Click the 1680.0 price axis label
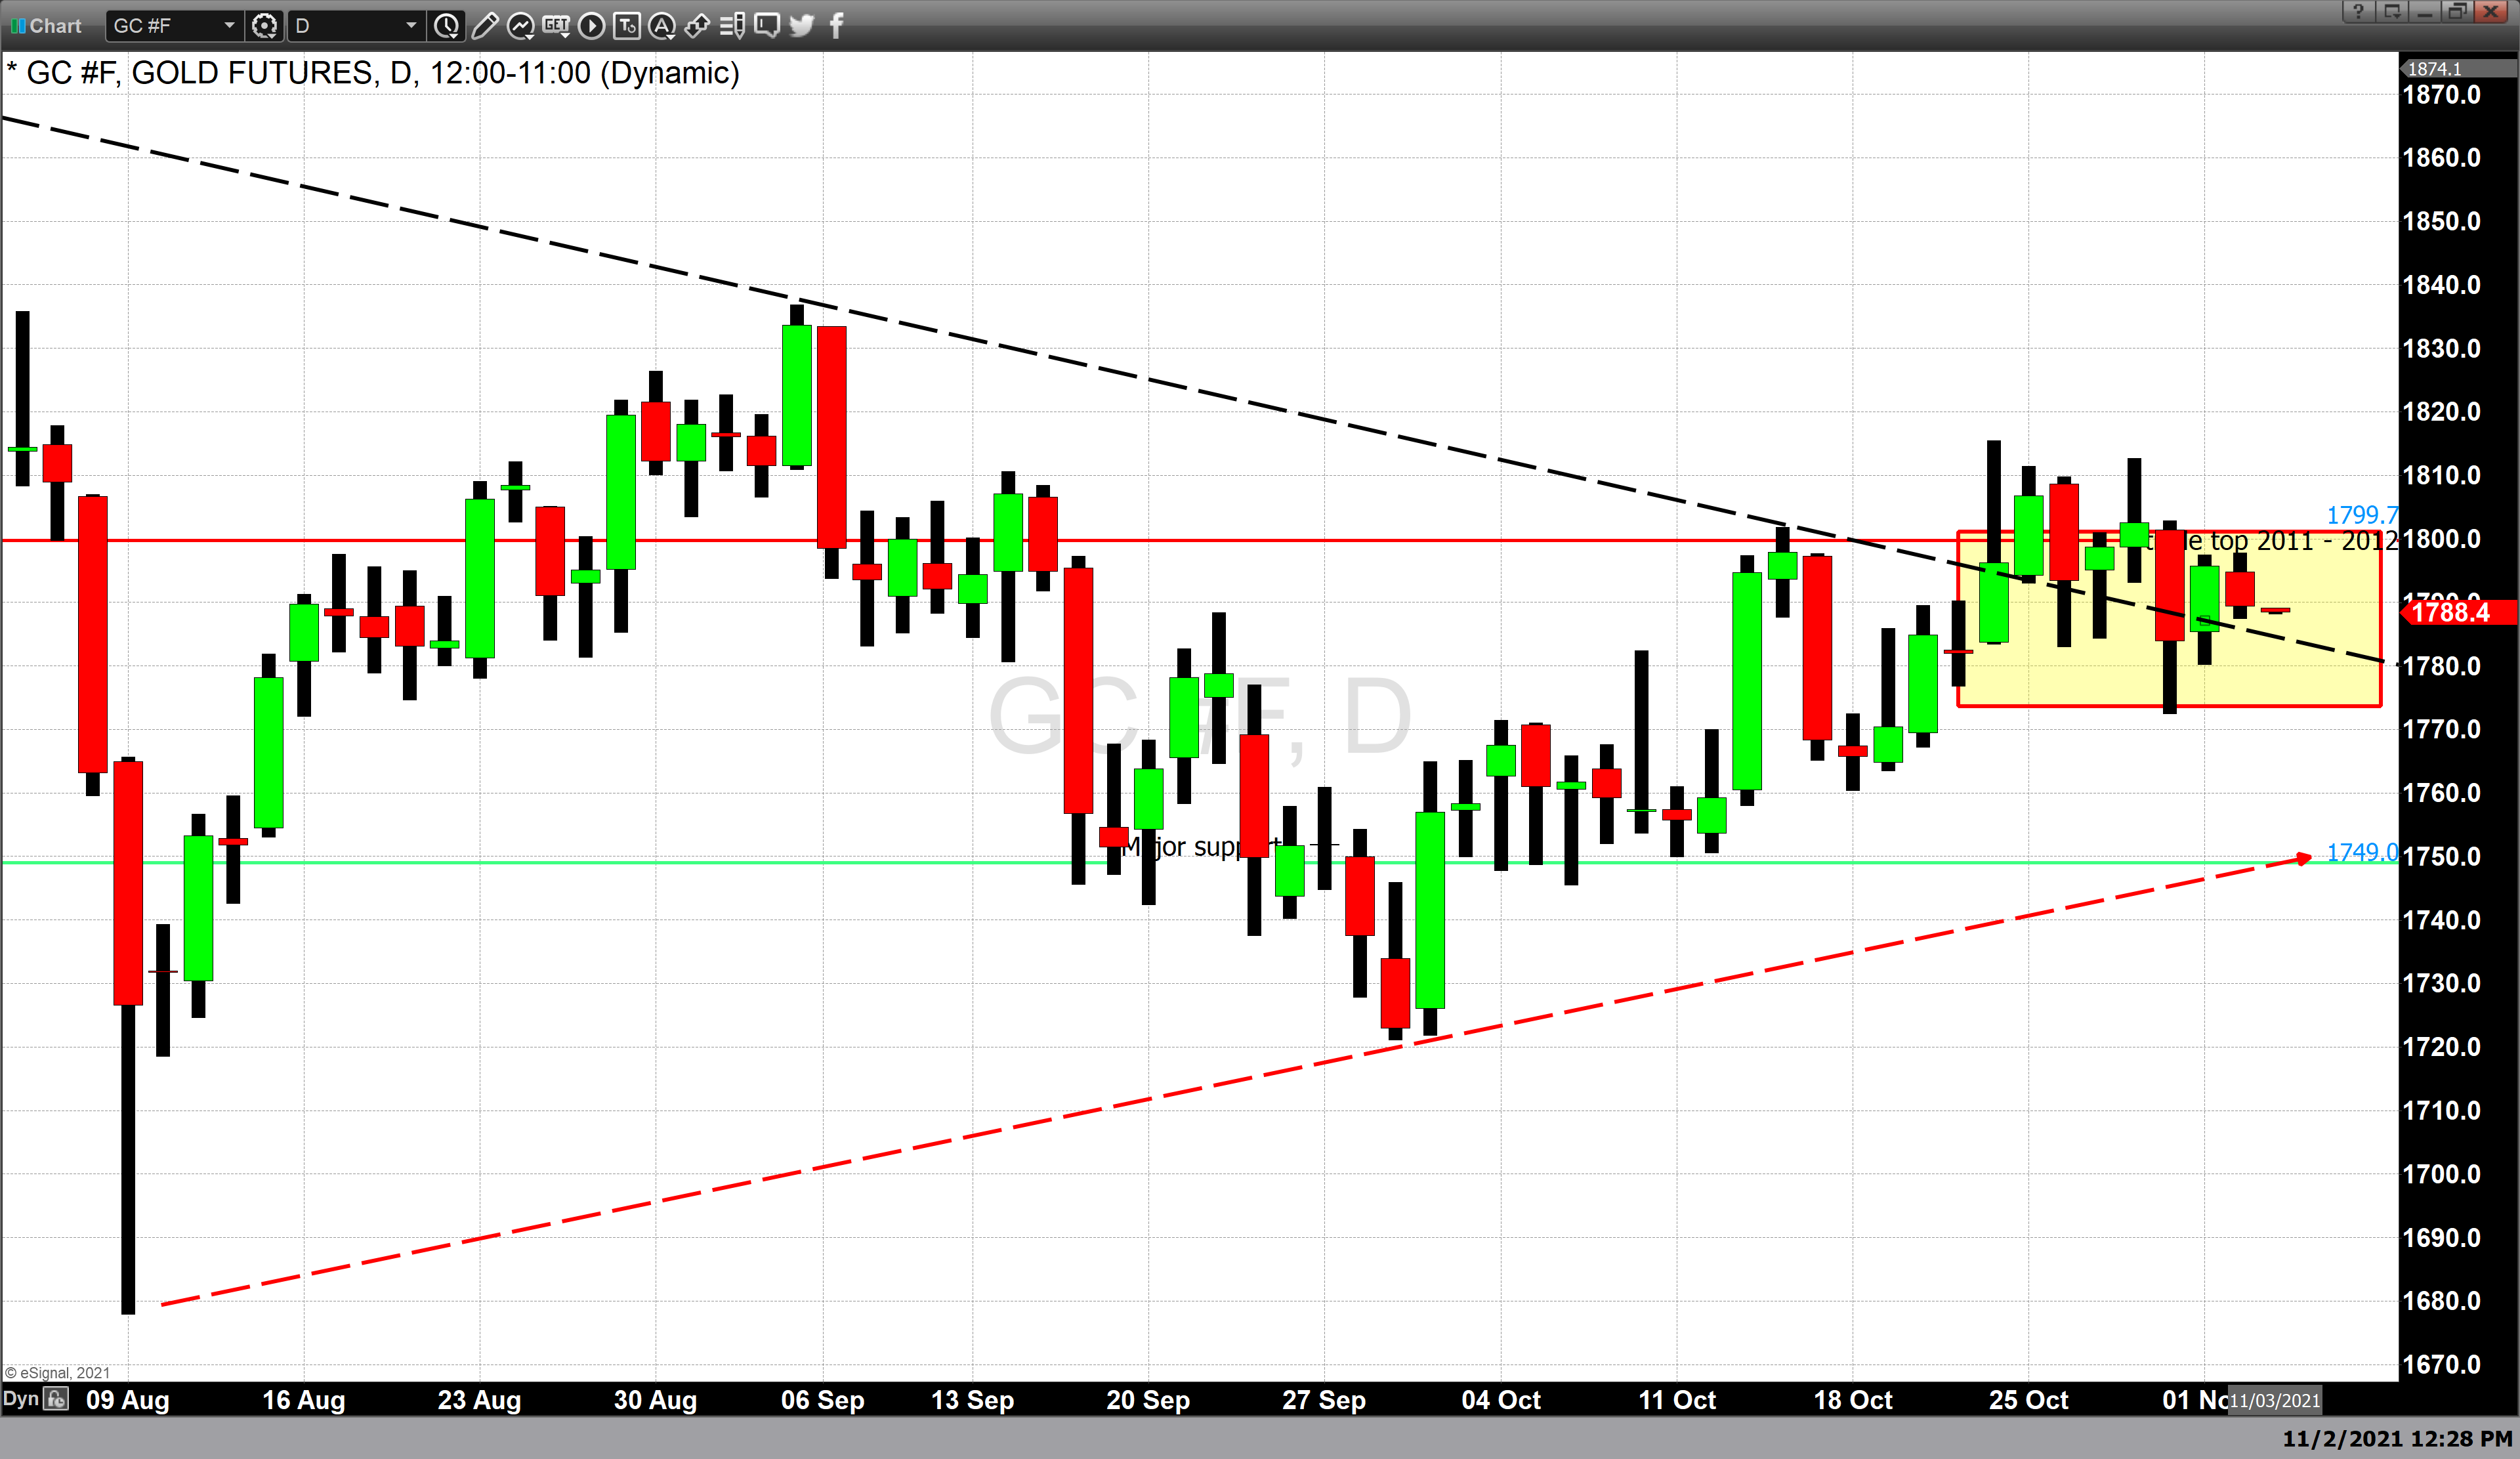Viewport: 2520px width, 1459px height. point(2442,1301)
